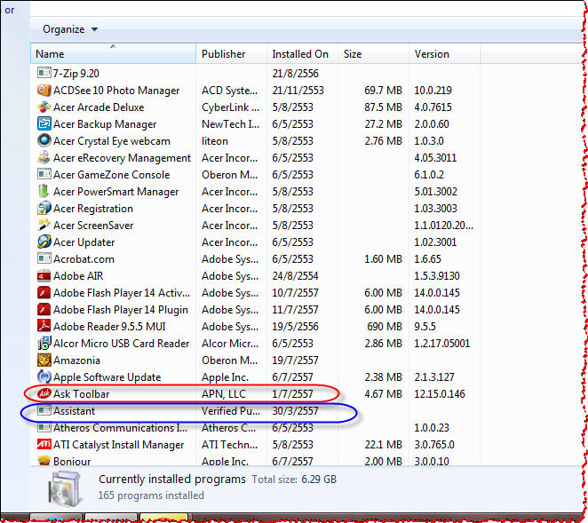Click the 69.7 MB size value

coord(383,91)
